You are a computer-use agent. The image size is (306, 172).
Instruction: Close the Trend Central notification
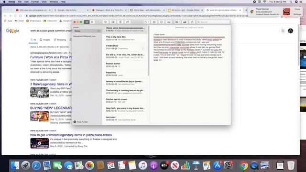(x=297, y=9)
